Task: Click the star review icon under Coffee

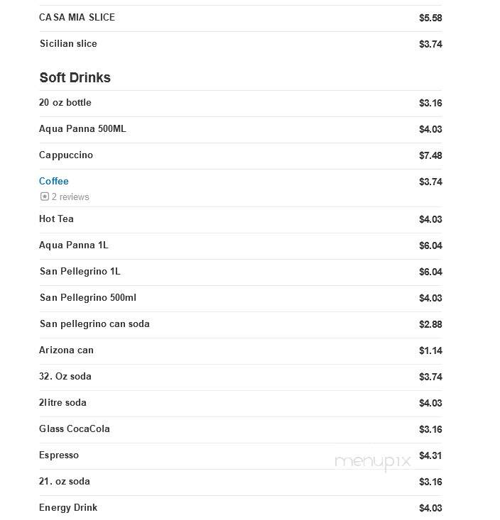Action: (45, 197)
